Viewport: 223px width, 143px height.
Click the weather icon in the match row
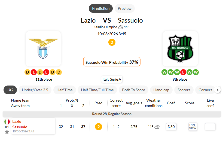(x=157, y=127)
